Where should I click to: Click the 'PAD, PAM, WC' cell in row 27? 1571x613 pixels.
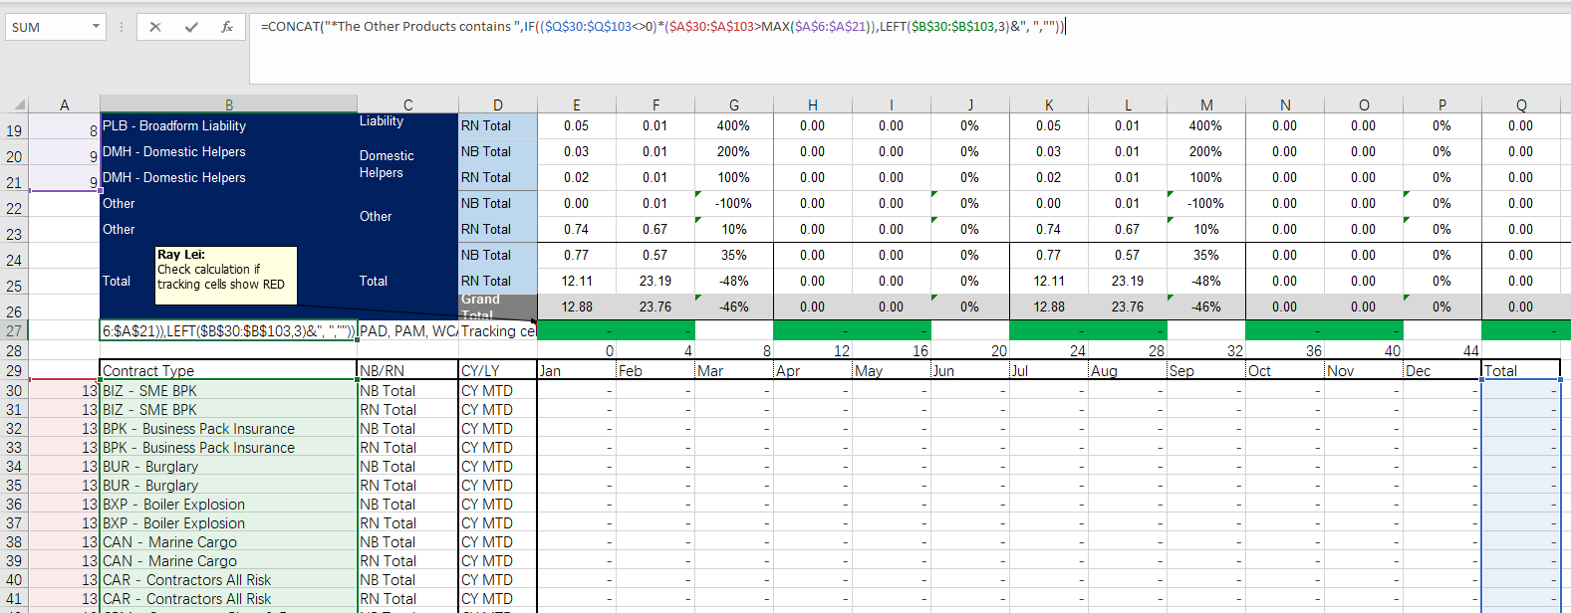pyautogui.click(x=407, y=331)
